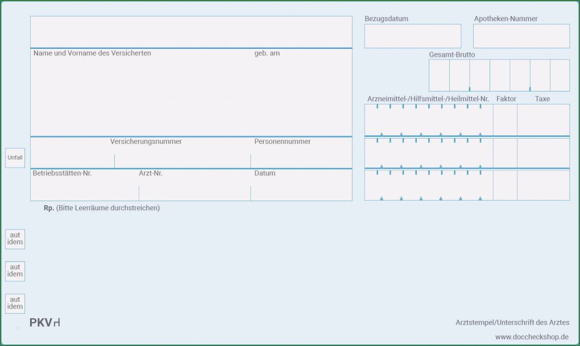Screen dimensions: 580x346
Task: Select the Apotheken-Nummer input field
Action: [521, 36]
